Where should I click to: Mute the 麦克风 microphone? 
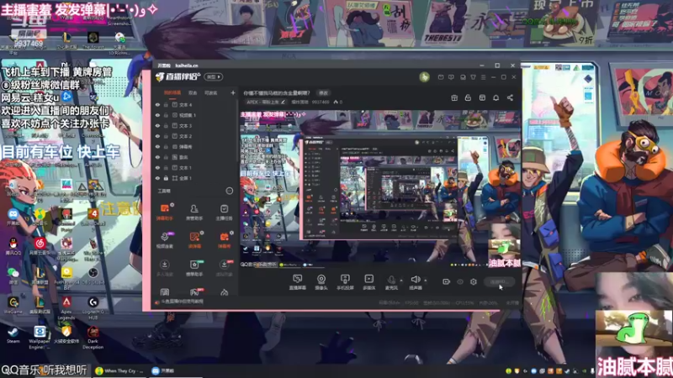coord(391,282)
